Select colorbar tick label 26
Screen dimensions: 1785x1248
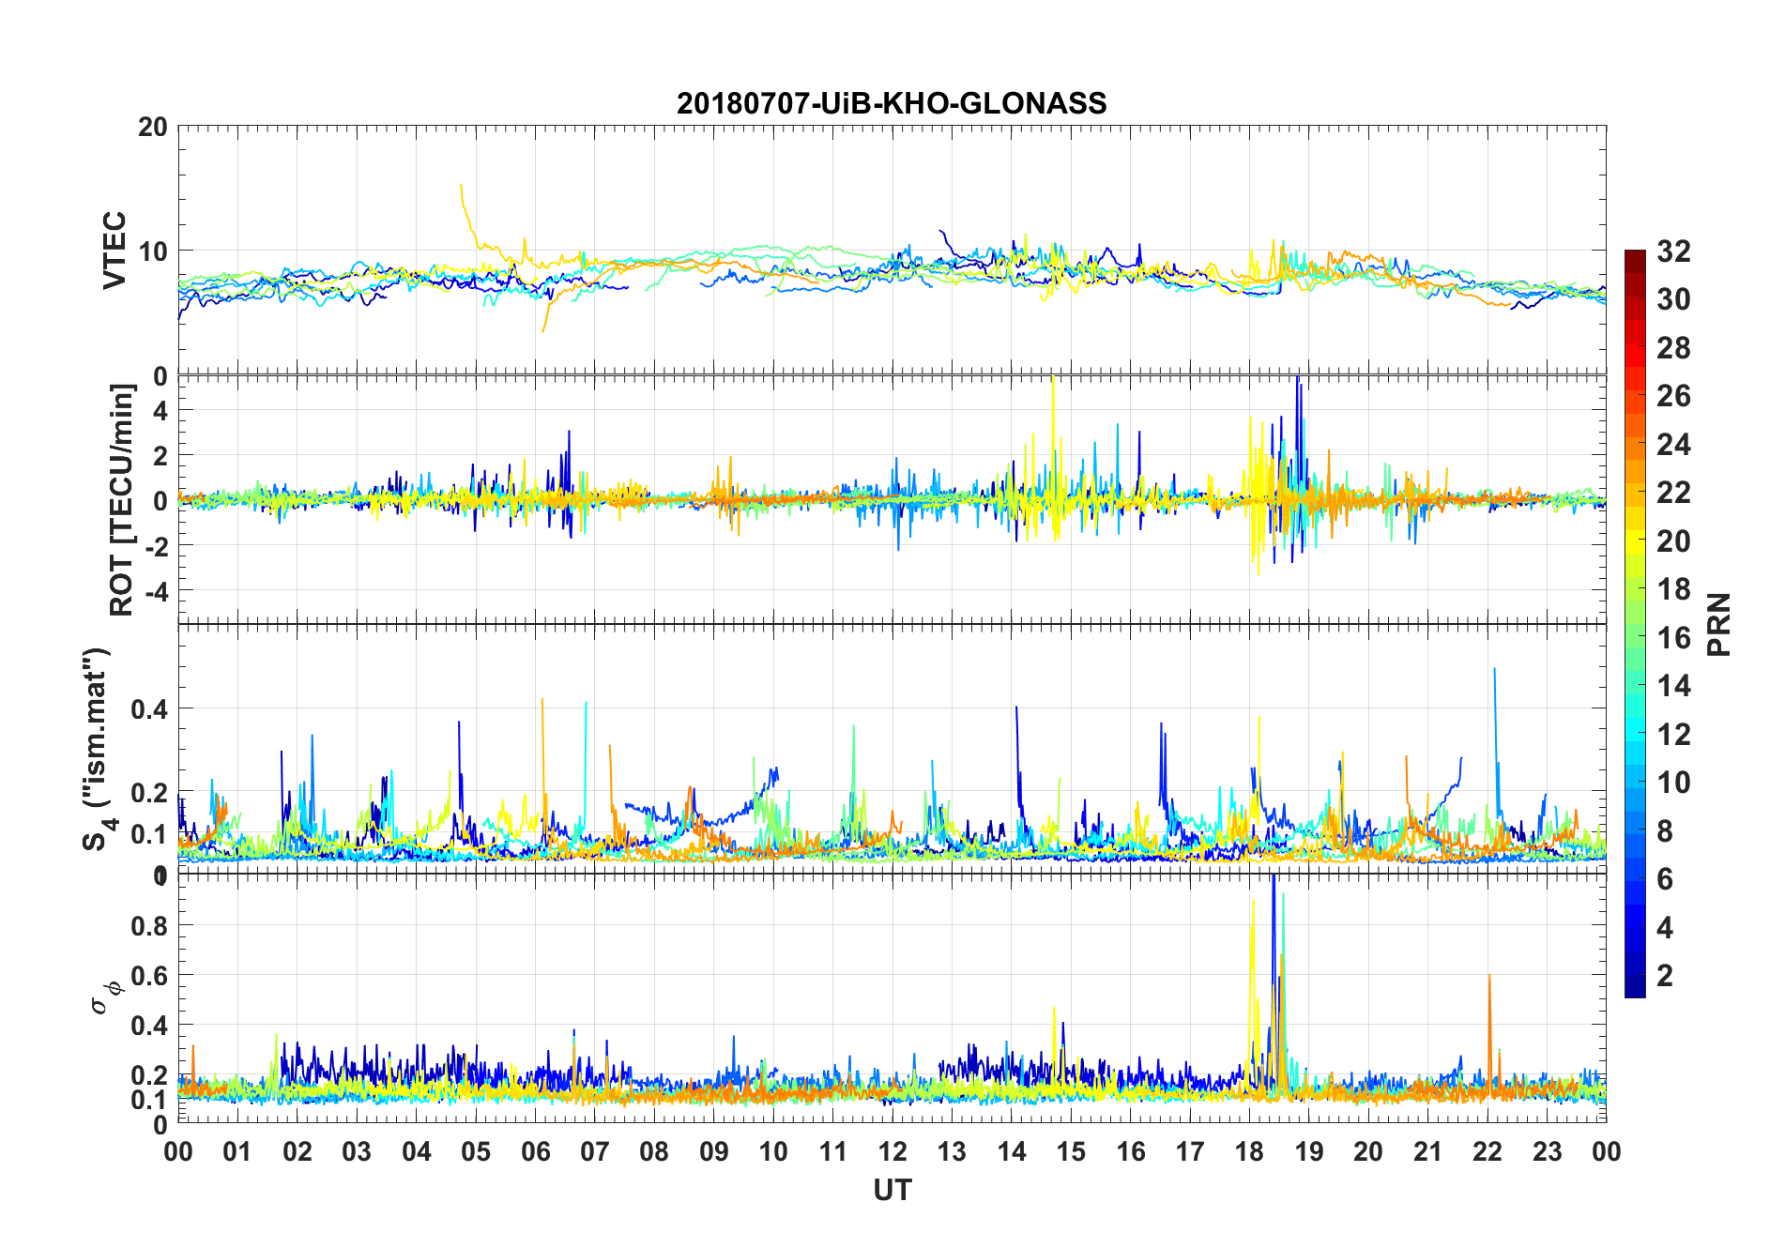[x=1673, y=396]
